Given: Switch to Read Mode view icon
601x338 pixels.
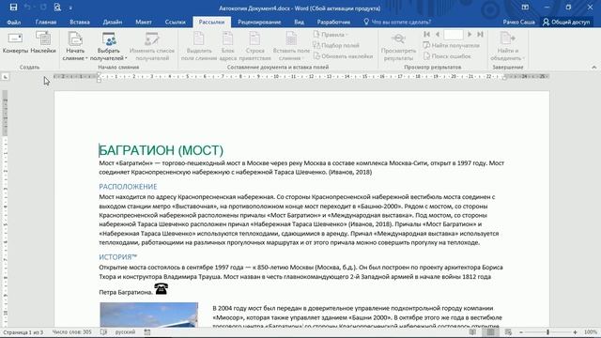Looking at the screenshot, I should (472, 332).
